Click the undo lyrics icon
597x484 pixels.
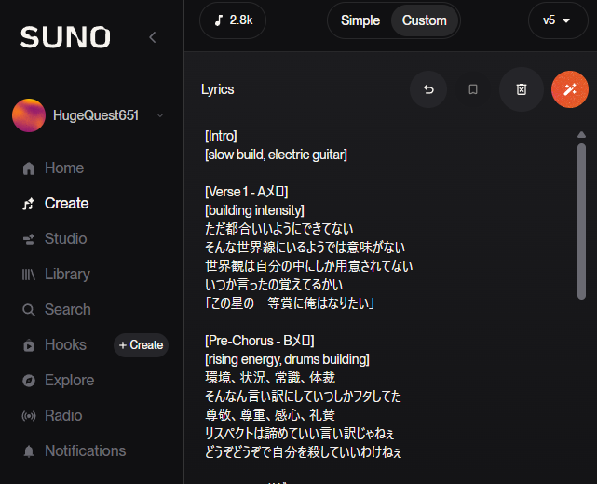point(428,89)
